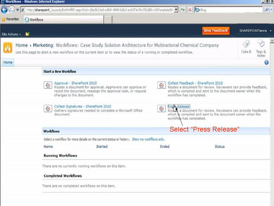Open the Marketing breadcrumb link
The width and height of the screenshot is (274, 206).
(x=43, y=45)
